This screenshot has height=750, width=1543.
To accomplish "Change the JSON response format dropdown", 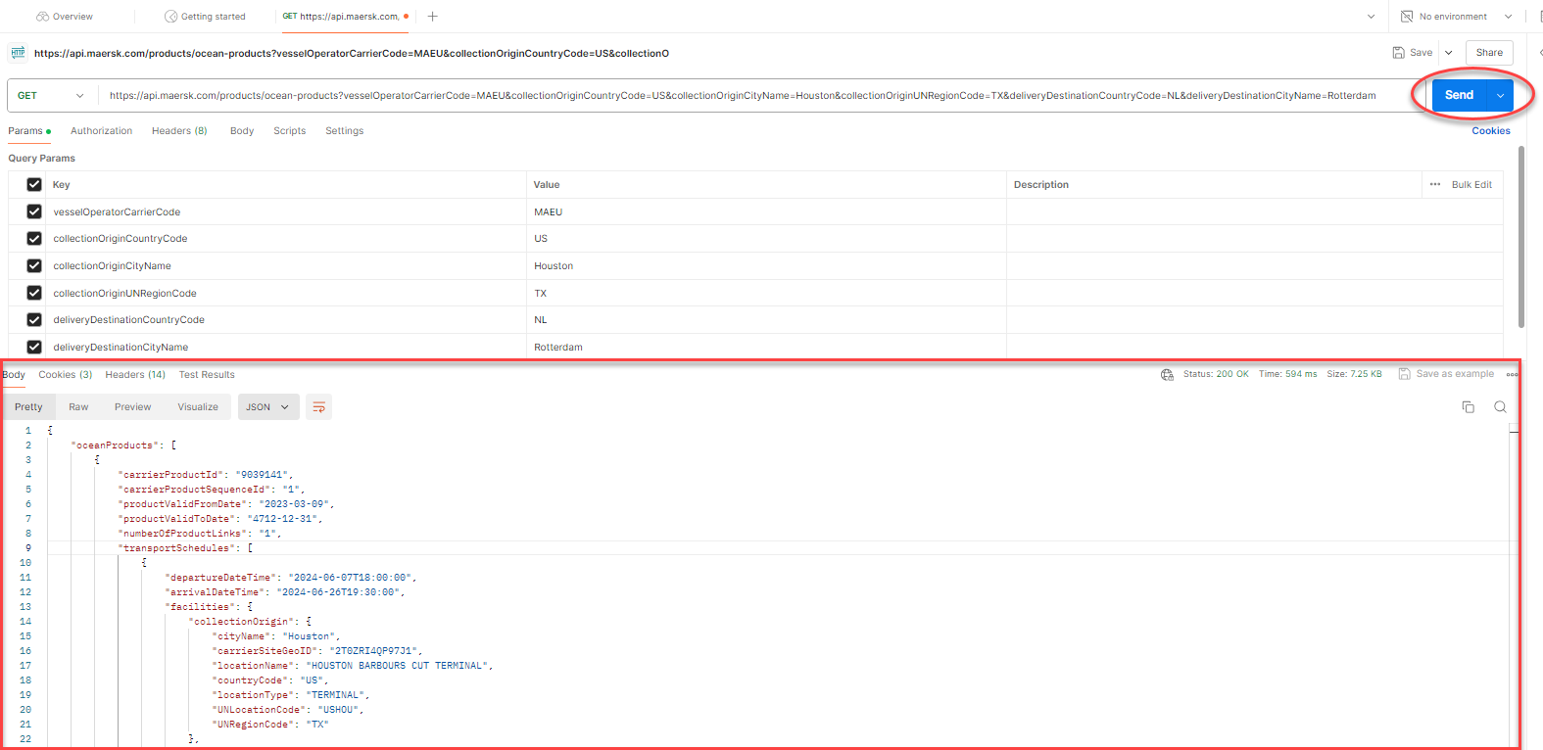I will click(266, 407).
